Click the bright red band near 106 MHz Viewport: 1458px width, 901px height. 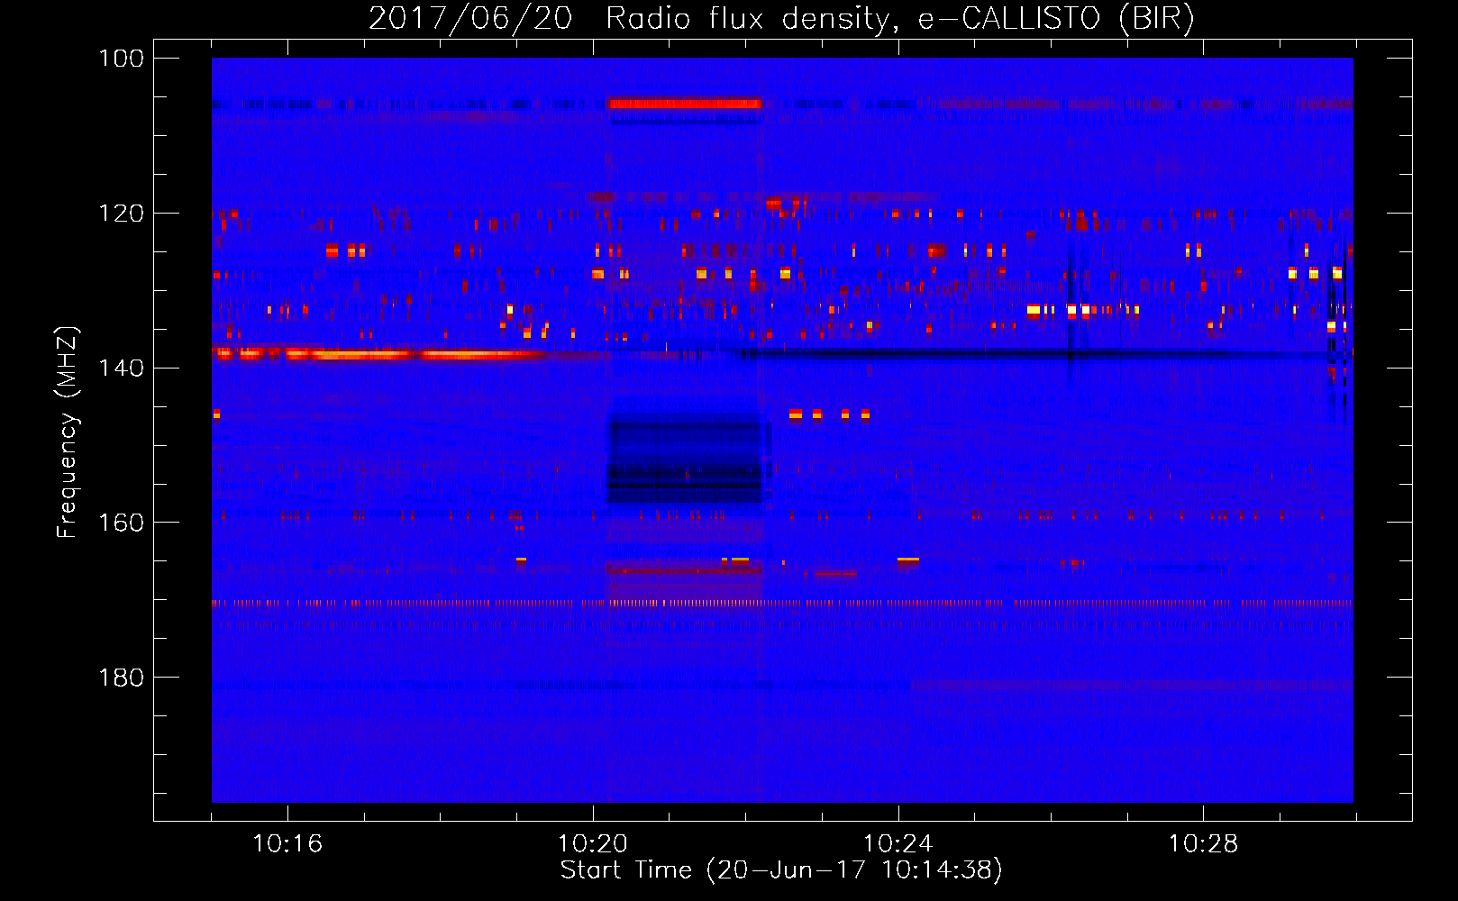[x=685, y=104]
